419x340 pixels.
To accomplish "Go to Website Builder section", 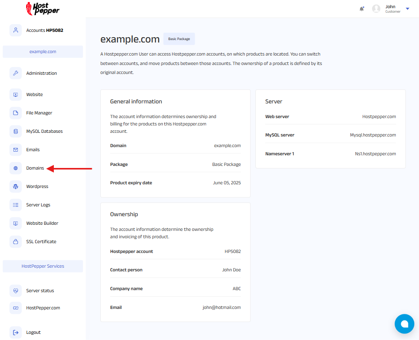I will [x=42, y=223].
